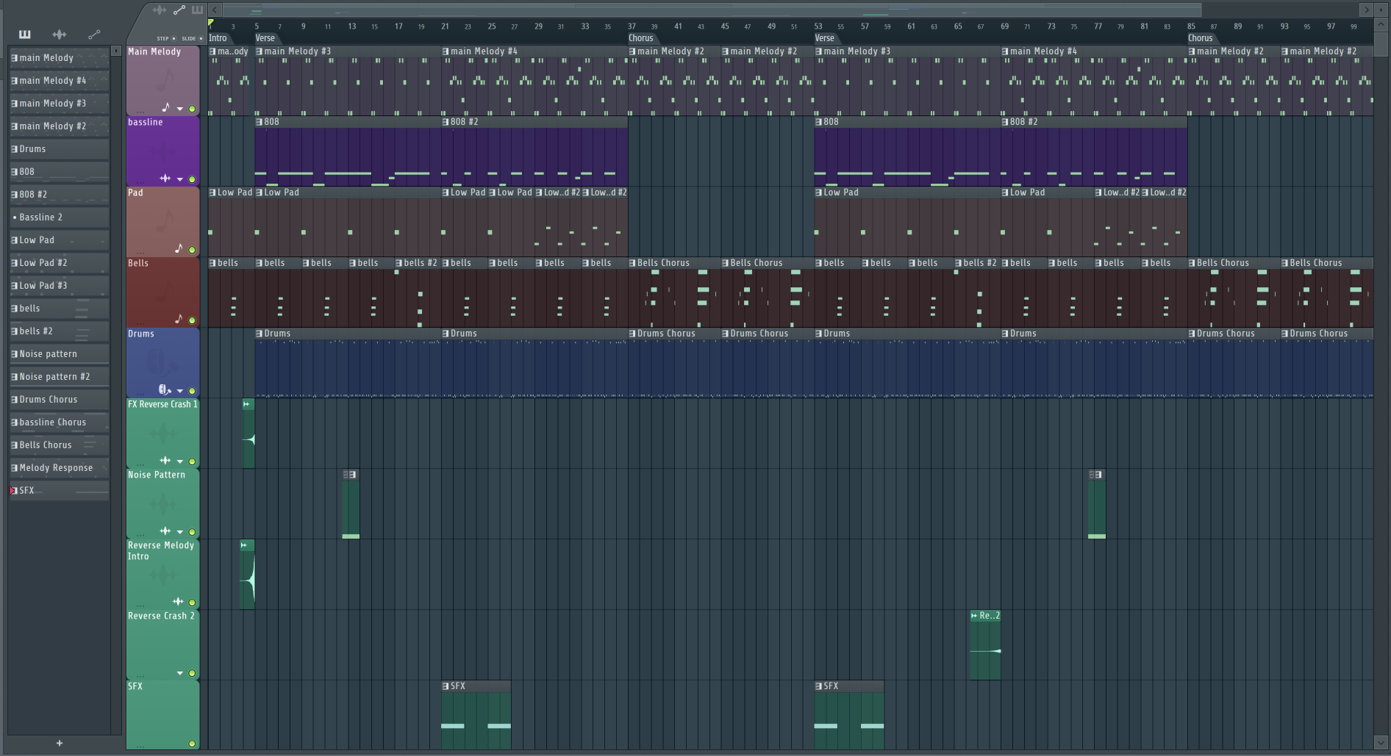Open menu icon of Re..2 audio clip
1391x756 pixels.
[974, 616]
